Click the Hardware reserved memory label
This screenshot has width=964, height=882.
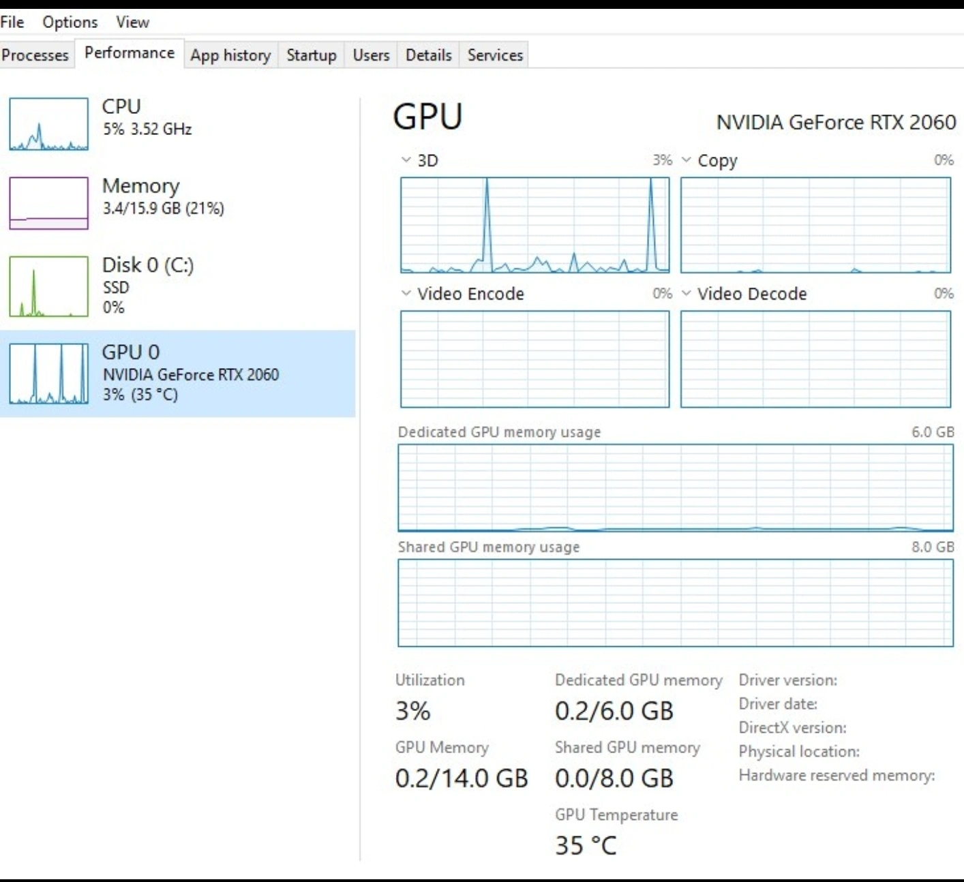(x=837, y=776)
